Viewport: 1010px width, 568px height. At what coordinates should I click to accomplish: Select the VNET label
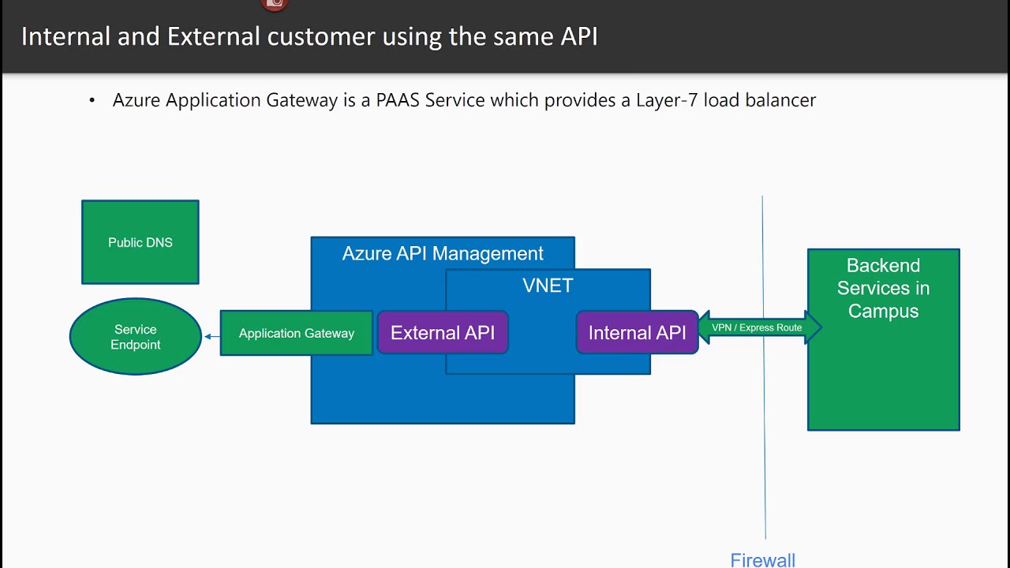point(548,286)
